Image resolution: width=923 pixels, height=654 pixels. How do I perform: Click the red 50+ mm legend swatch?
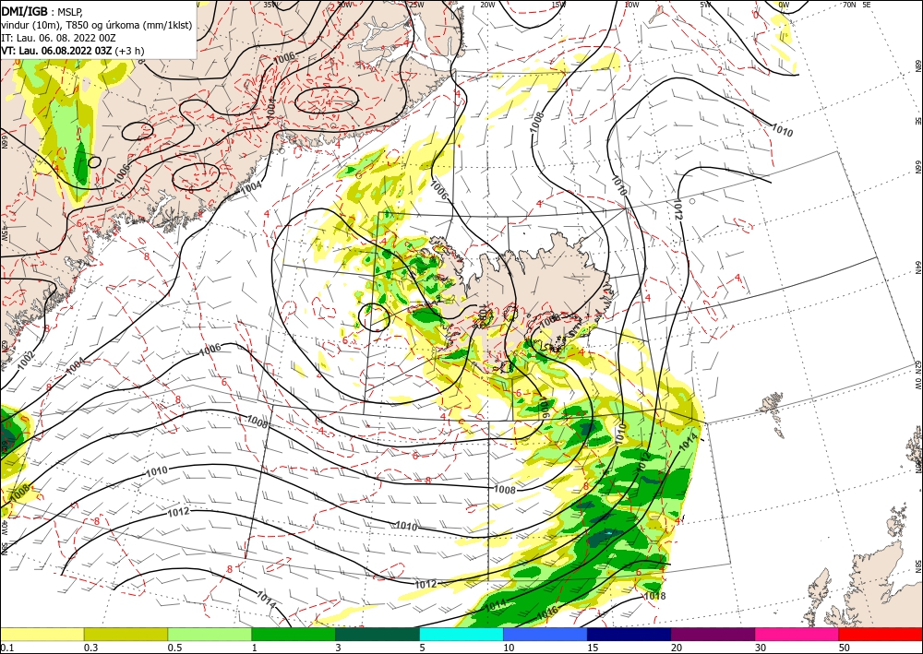pyautogui.click(x=881, y=634)
